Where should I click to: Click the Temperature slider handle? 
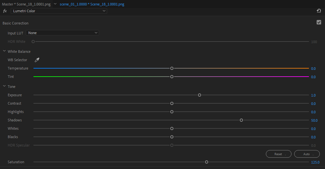(172, 68)
